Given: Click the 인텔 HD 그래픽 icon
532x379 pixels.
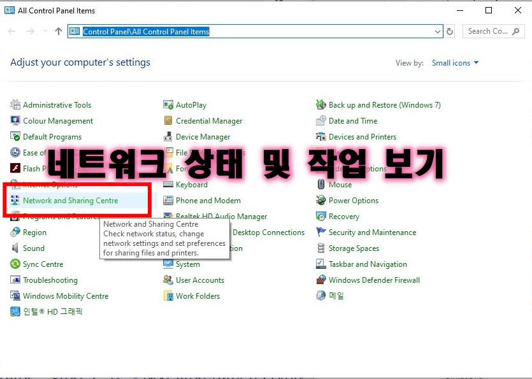Looking at the screenshot, I should pos(15,311).
